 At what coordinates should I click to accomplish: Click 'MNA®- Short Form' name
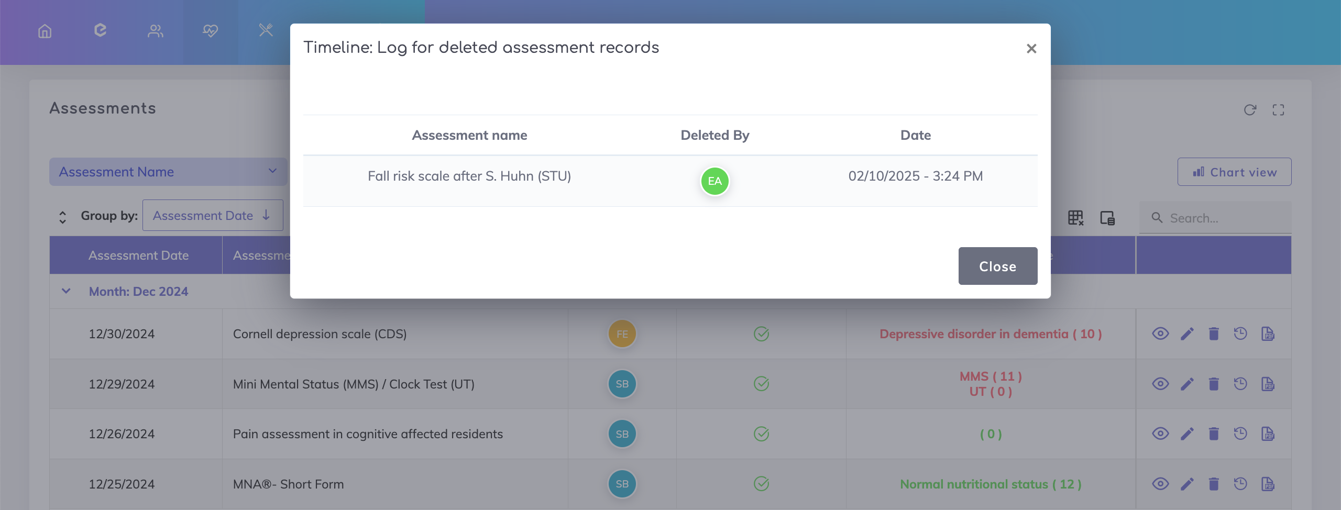pyautogui.click(x=288, y=484)
